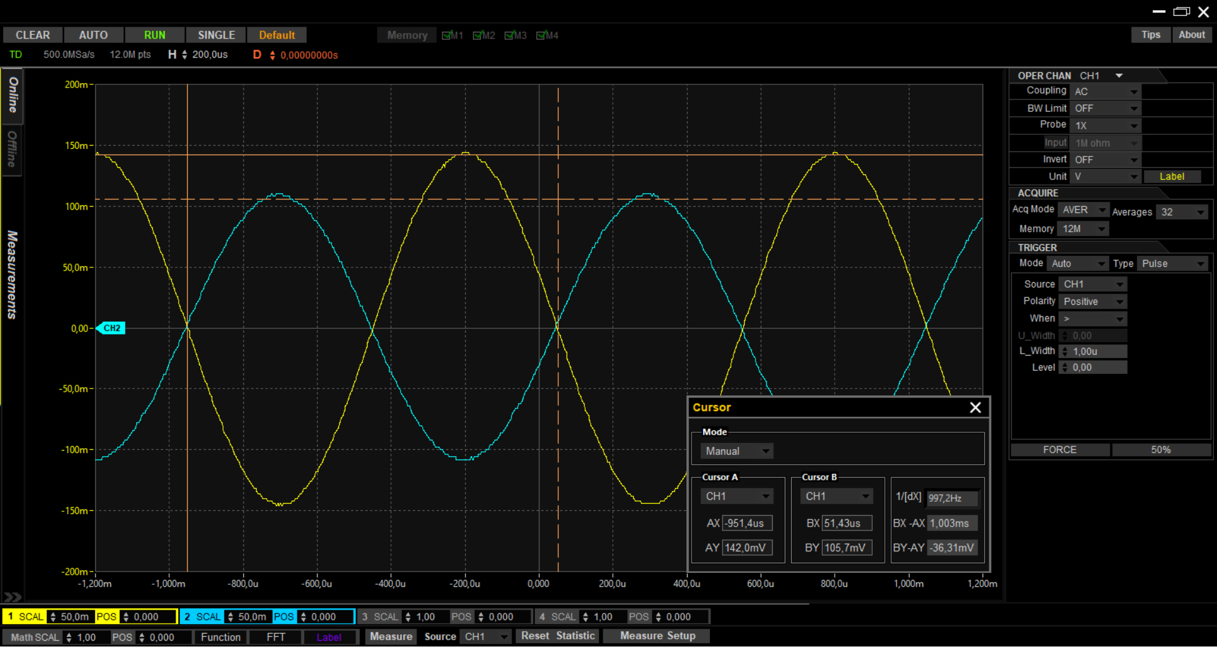The image size is (1217, 647).
Task: Open the trigger Source CH1 dropdown
Action: tap(1093, 285)
